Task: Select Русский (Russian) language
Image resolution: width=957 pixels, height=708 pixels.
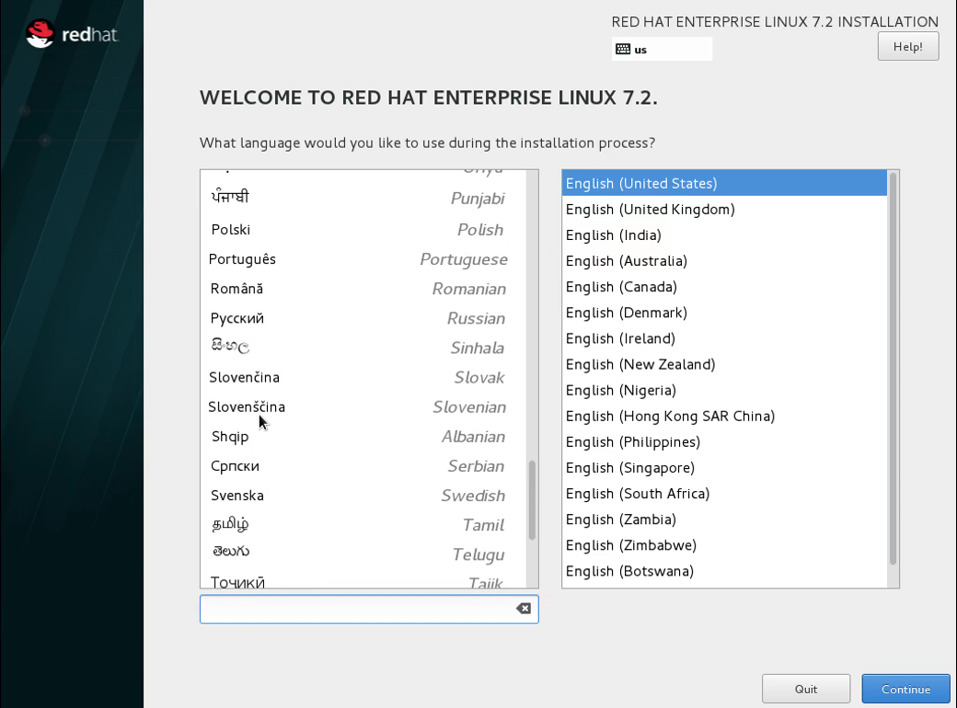Action: point(363,318)
